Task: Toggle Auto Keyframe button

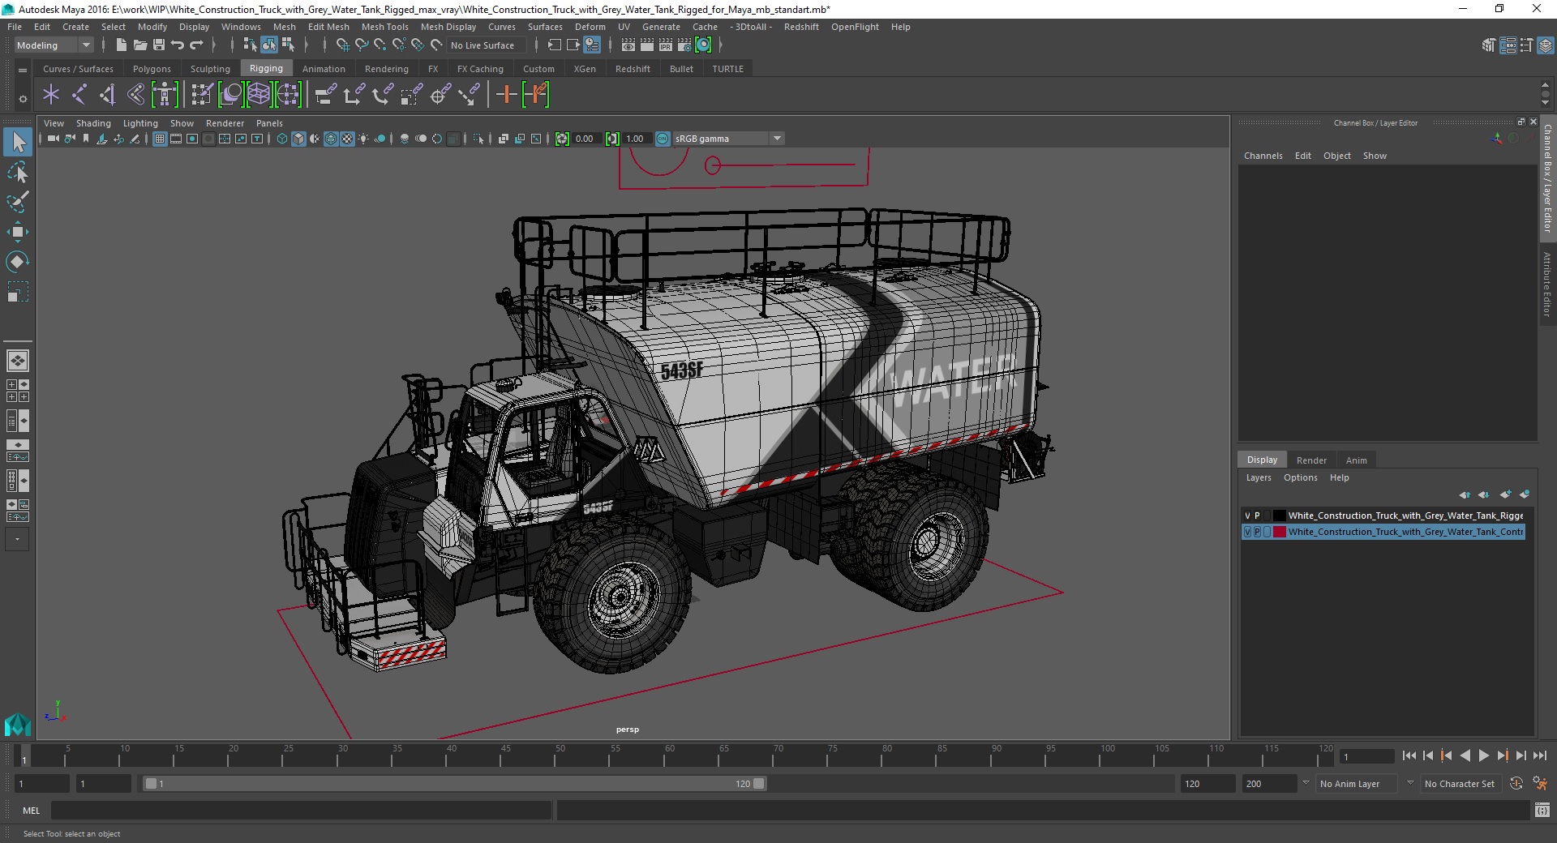Action: coord(1516,784)
